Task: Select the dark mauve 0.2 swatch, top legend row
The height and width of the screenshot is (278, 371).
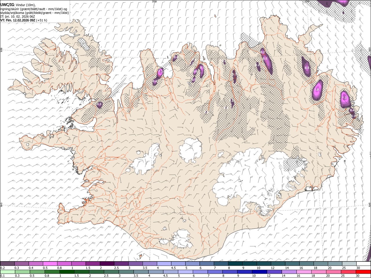Action: [7, 264]
